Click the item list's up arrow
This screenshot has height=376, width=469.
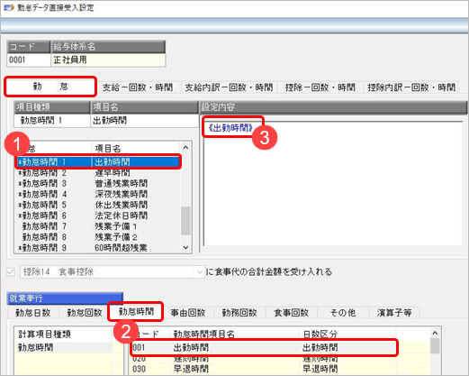pyautogui.click(x=185, y=148)
